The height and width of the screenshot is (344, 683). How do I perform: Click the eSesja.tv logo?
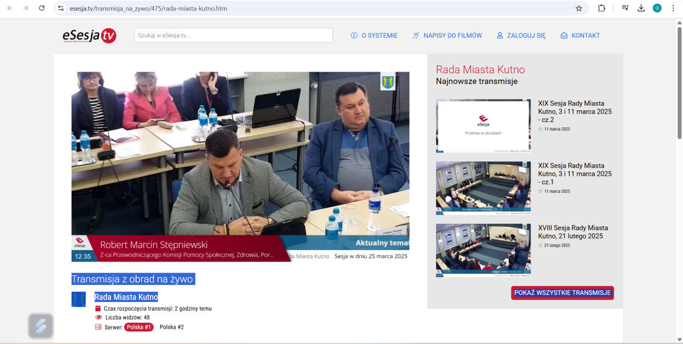tap(89, 35)
